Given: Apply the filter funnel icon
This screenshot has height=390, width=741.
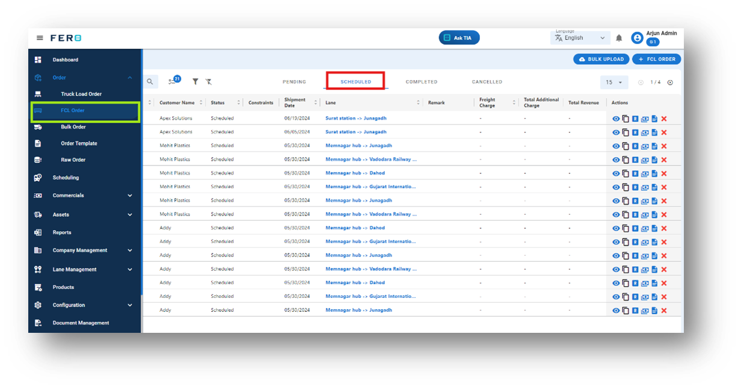Looking at the screenshot, I should pyautogui.click(x=195, y=82).
